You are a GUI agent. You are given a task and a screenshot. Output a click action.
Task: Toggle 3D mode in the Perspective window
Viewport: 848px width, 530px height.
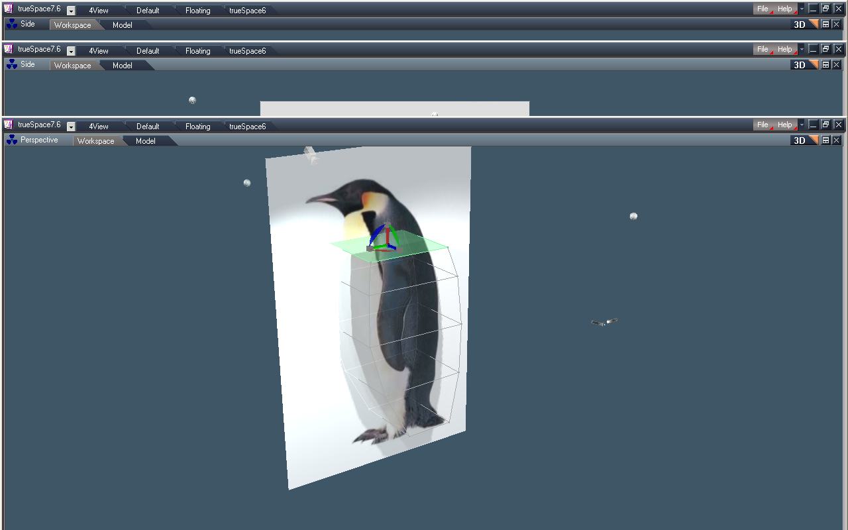[799, 140]
